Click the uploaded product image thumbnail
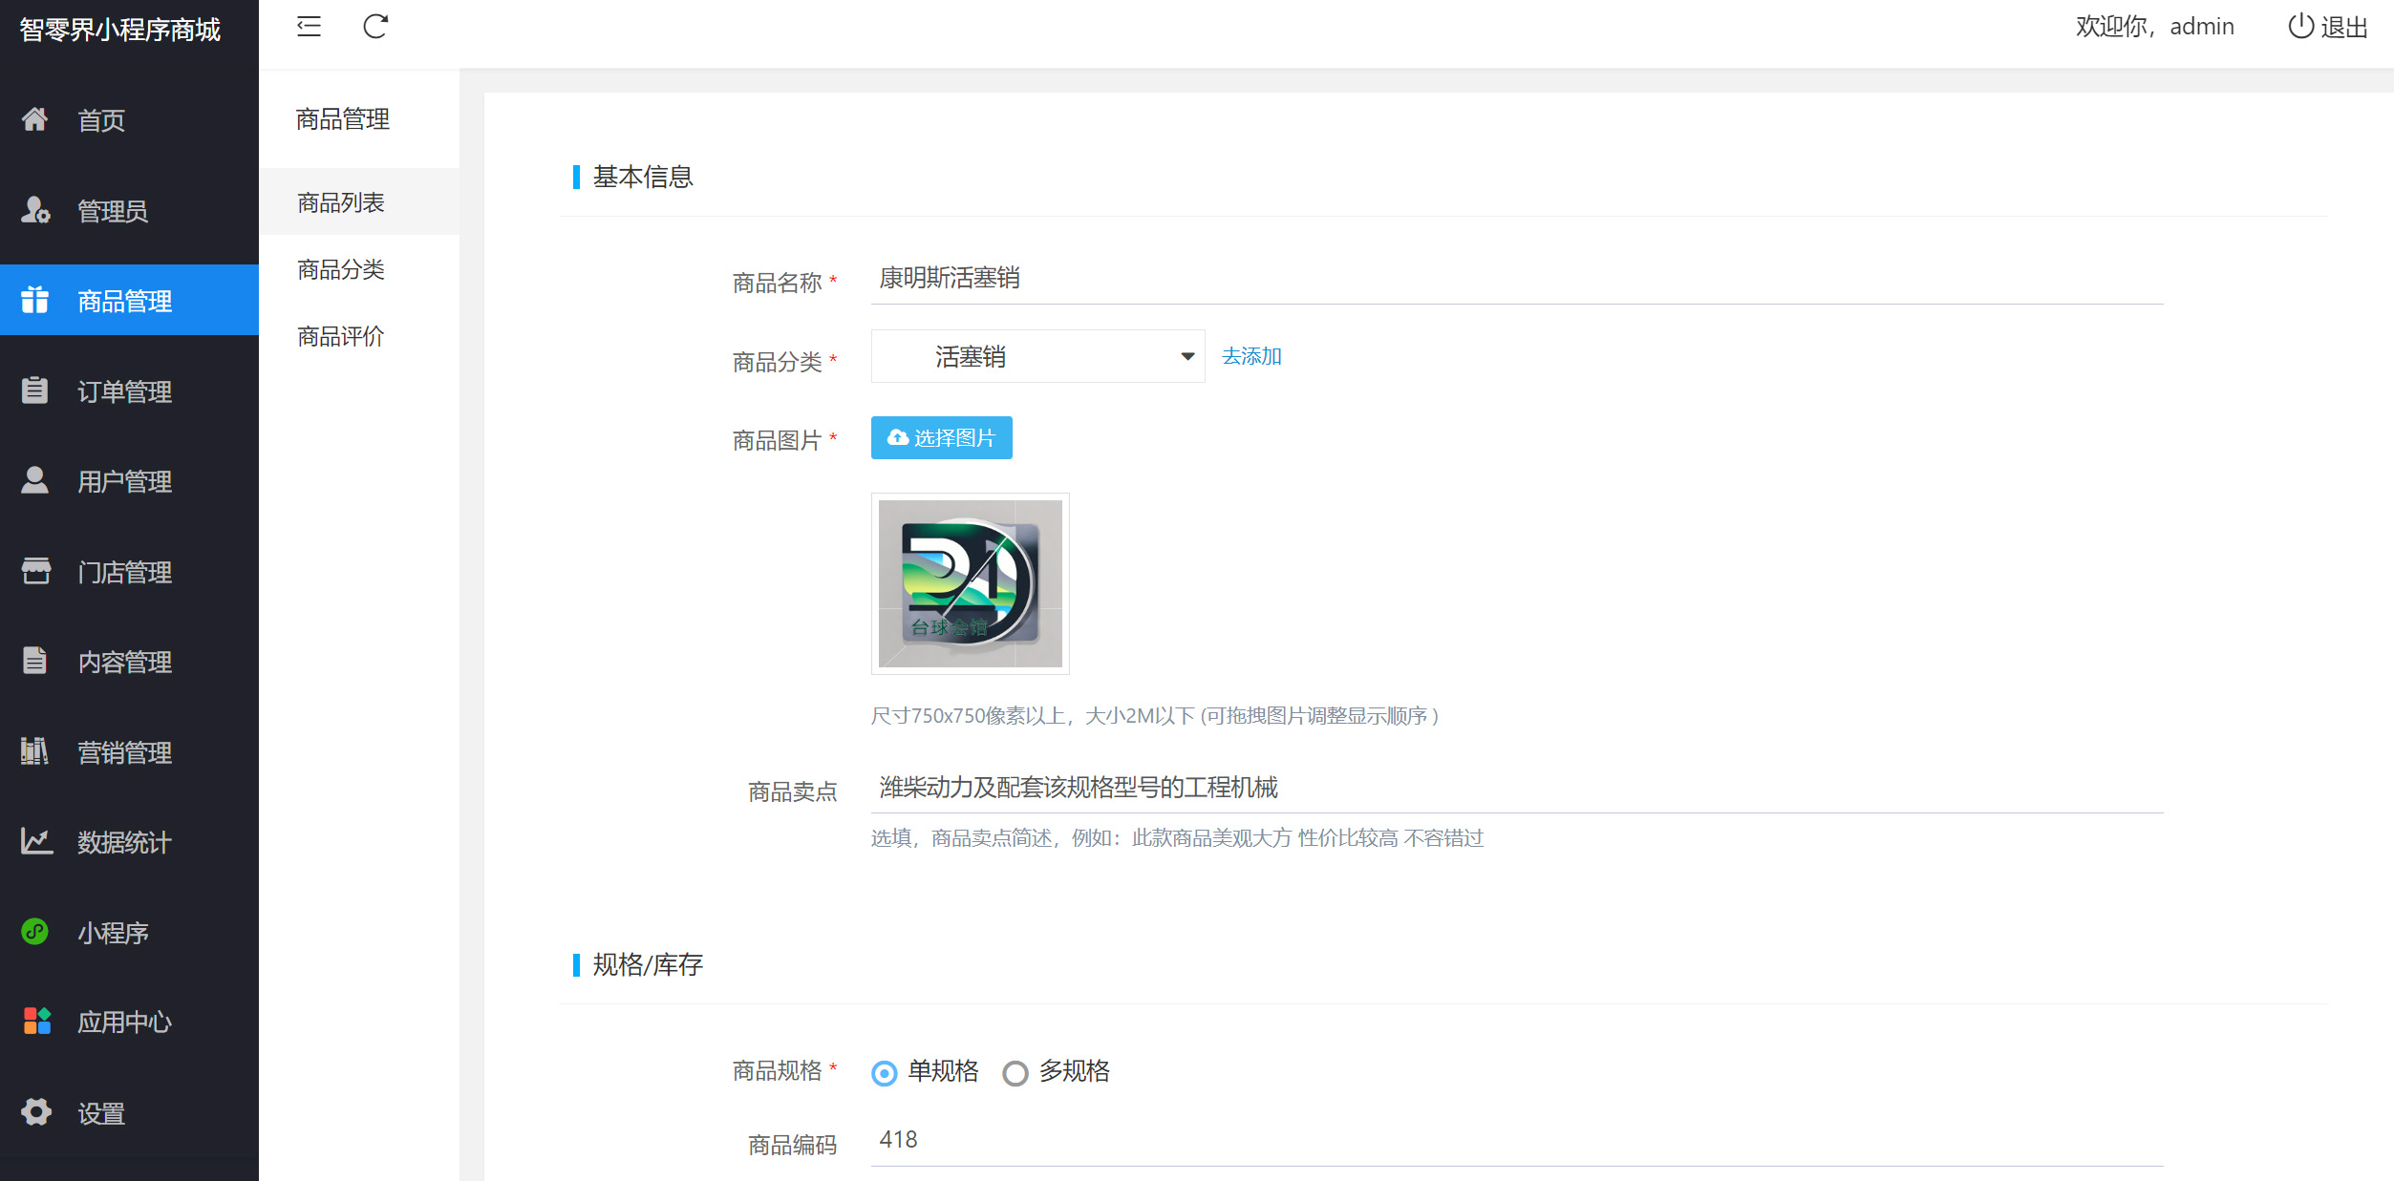This screenshot has width=2394, height=1181. pos(970,583)
